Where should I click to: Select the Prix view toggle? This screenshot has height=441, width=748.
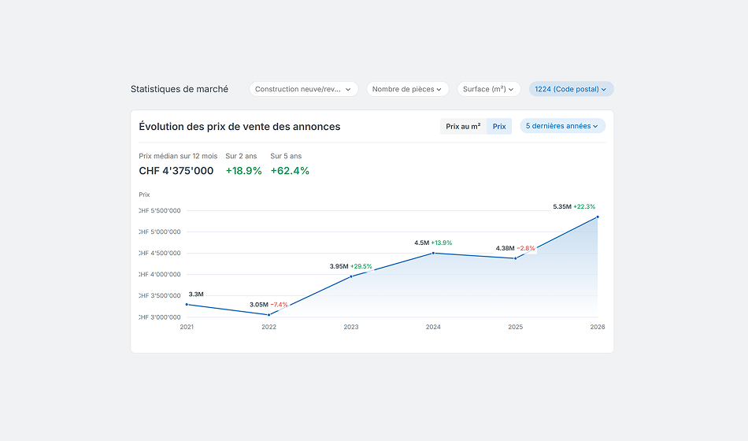[499, 126]
